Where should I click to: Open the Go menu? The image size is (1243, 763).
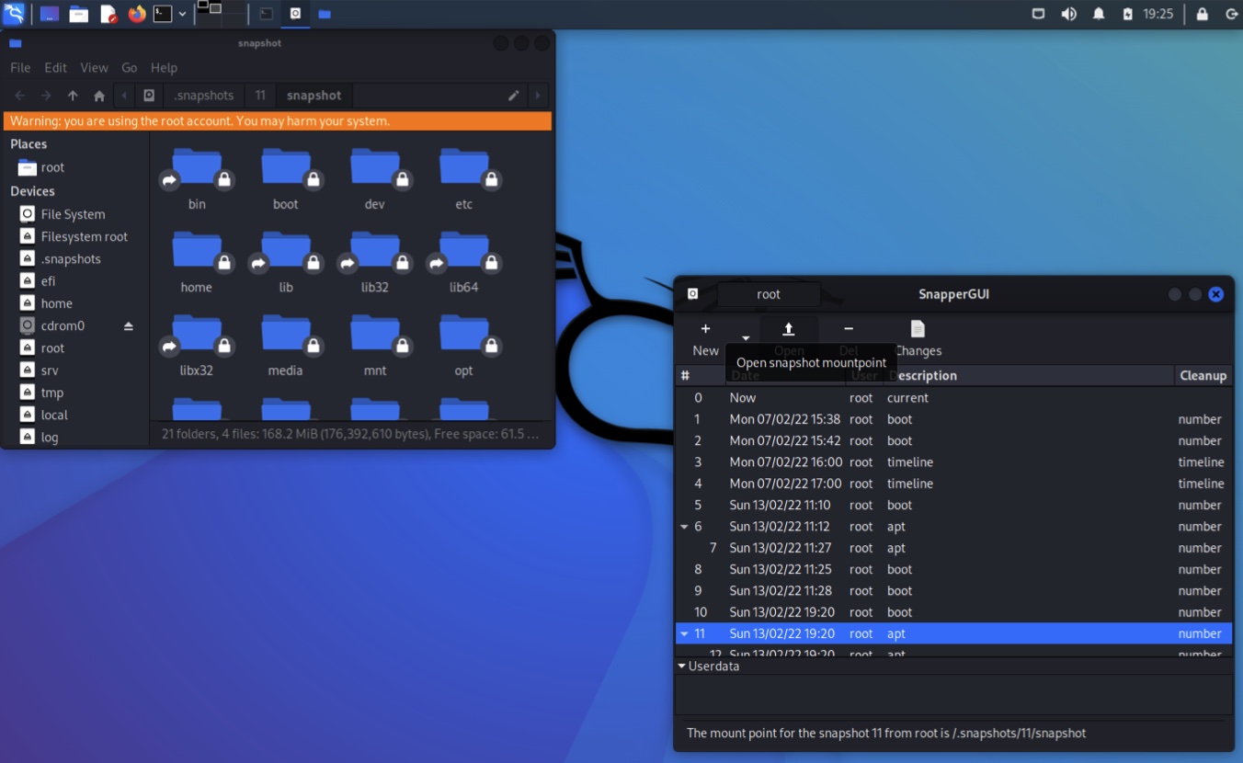[130, 68]
